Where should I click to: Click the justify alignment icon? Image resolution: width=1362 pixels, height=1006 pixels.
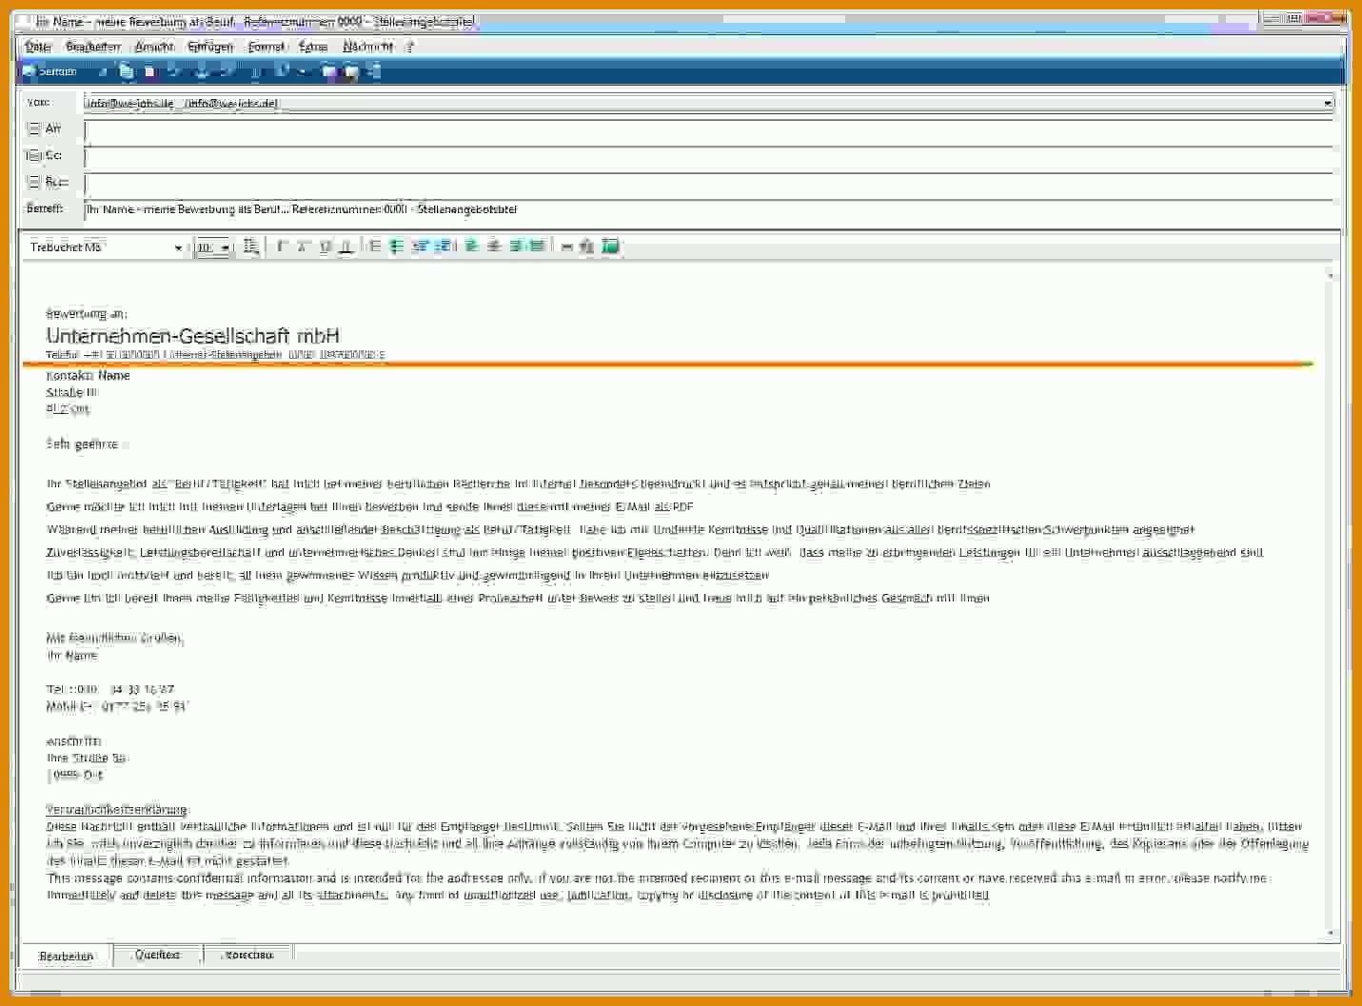coord(538,247)
